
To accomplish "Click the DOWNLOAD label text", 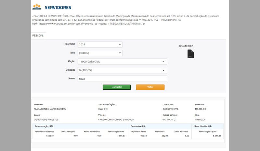I will click(186, 46).
